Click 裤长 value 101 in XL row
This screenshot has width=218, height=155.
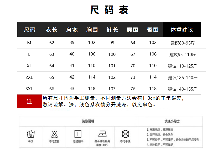112,66
